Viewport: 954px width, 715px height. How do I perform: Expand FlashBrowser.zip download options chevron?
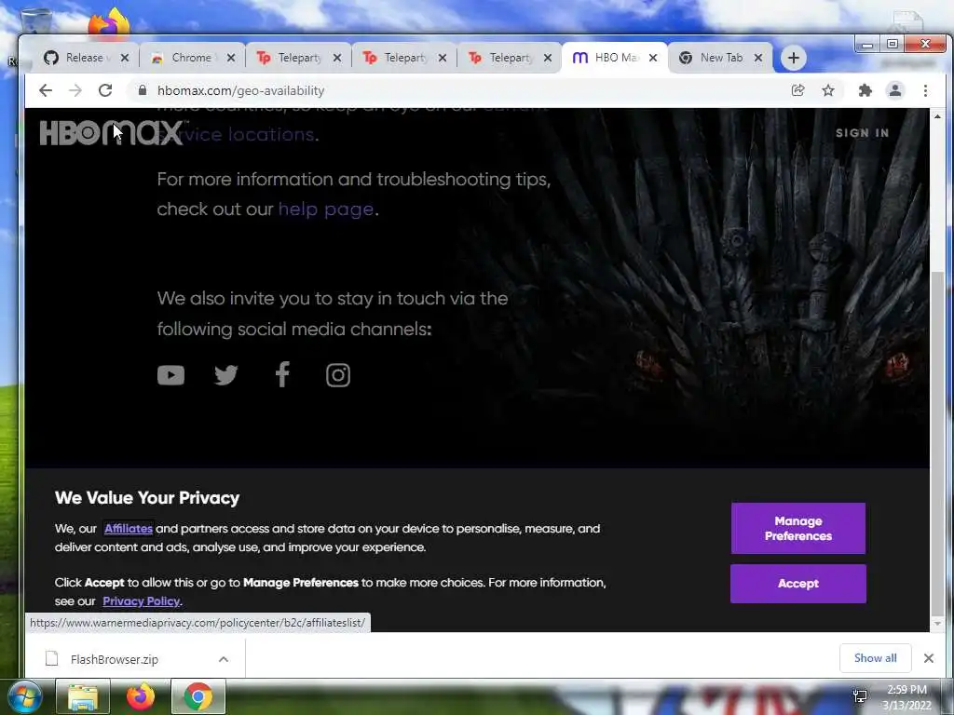(224, 659)
